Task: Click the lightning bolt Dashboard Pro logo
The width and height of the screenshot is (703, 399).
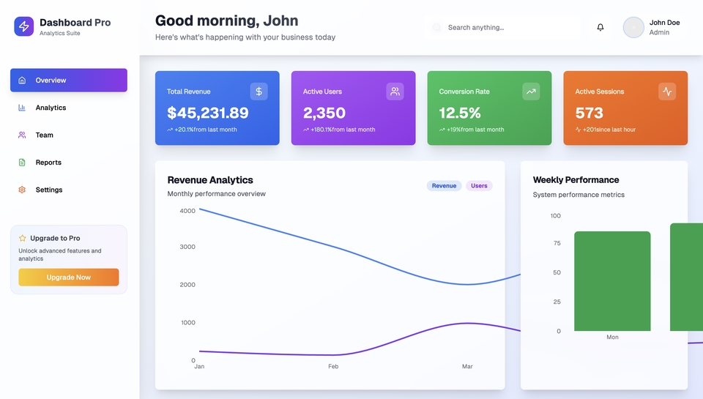Action: point(24,27)
